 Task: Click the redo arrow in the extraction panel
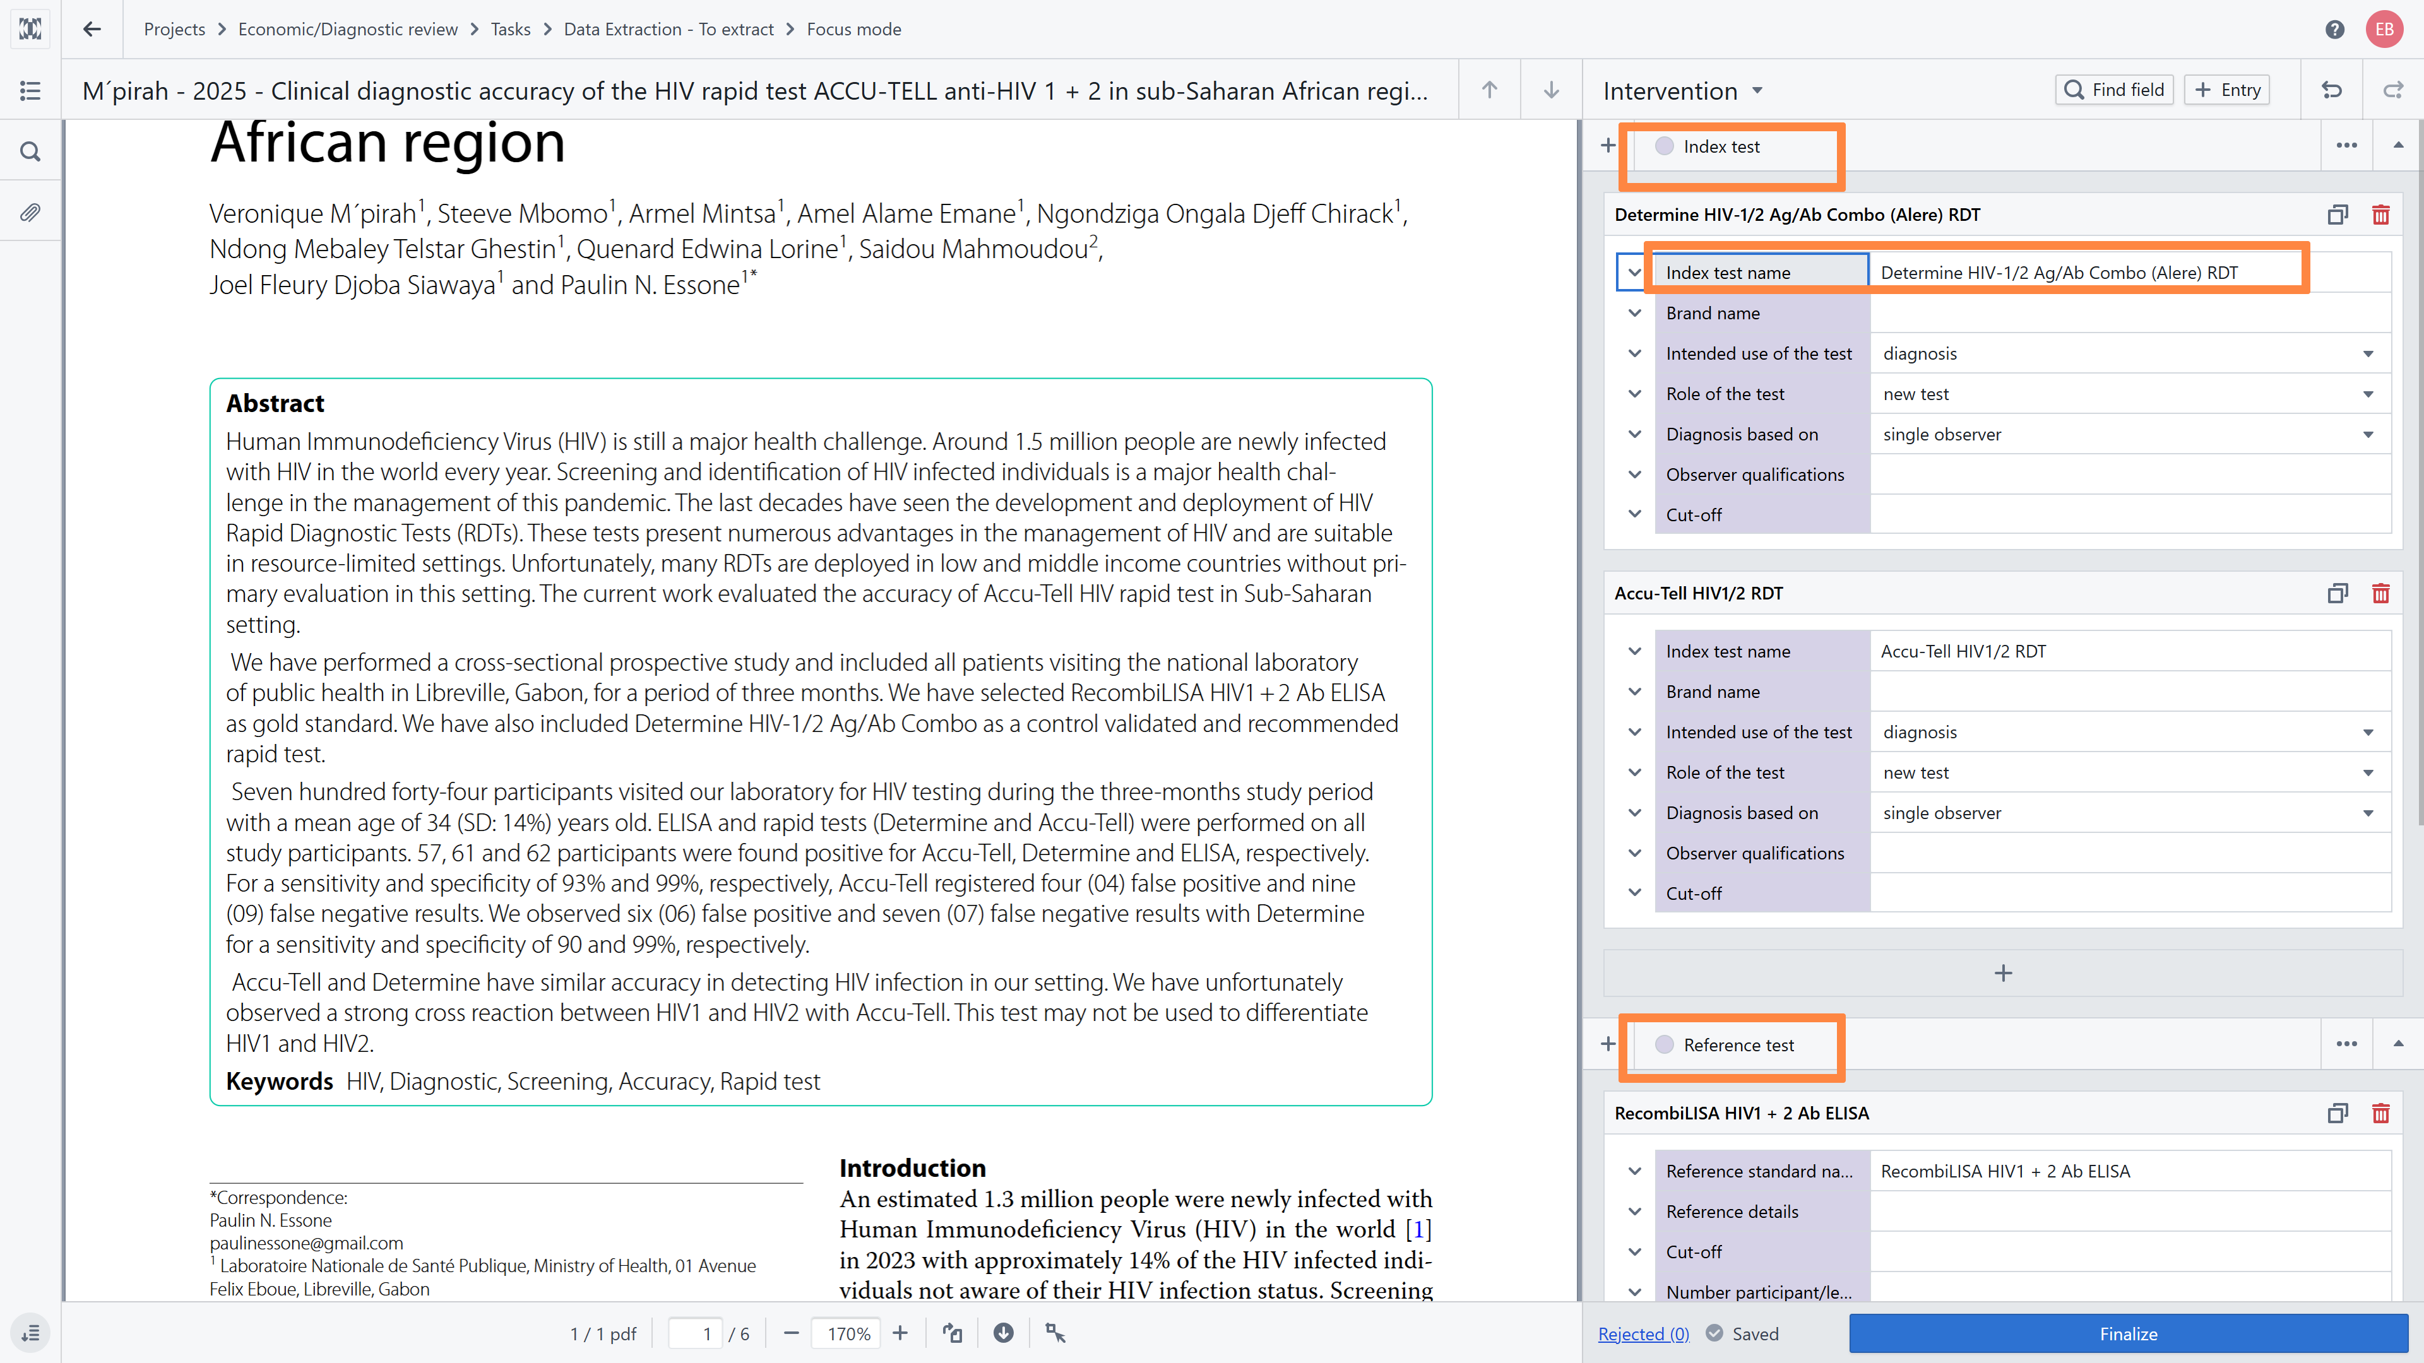pos(2393,90)
